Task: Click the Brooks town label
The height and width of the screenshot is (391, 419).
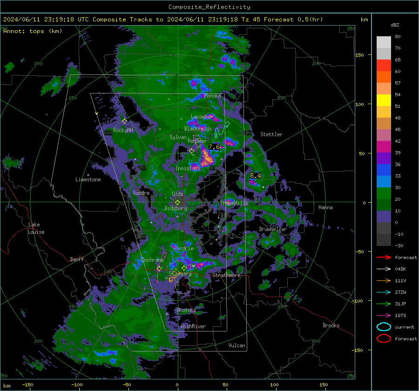Action: pyautogui.click(x=331, y=325)
